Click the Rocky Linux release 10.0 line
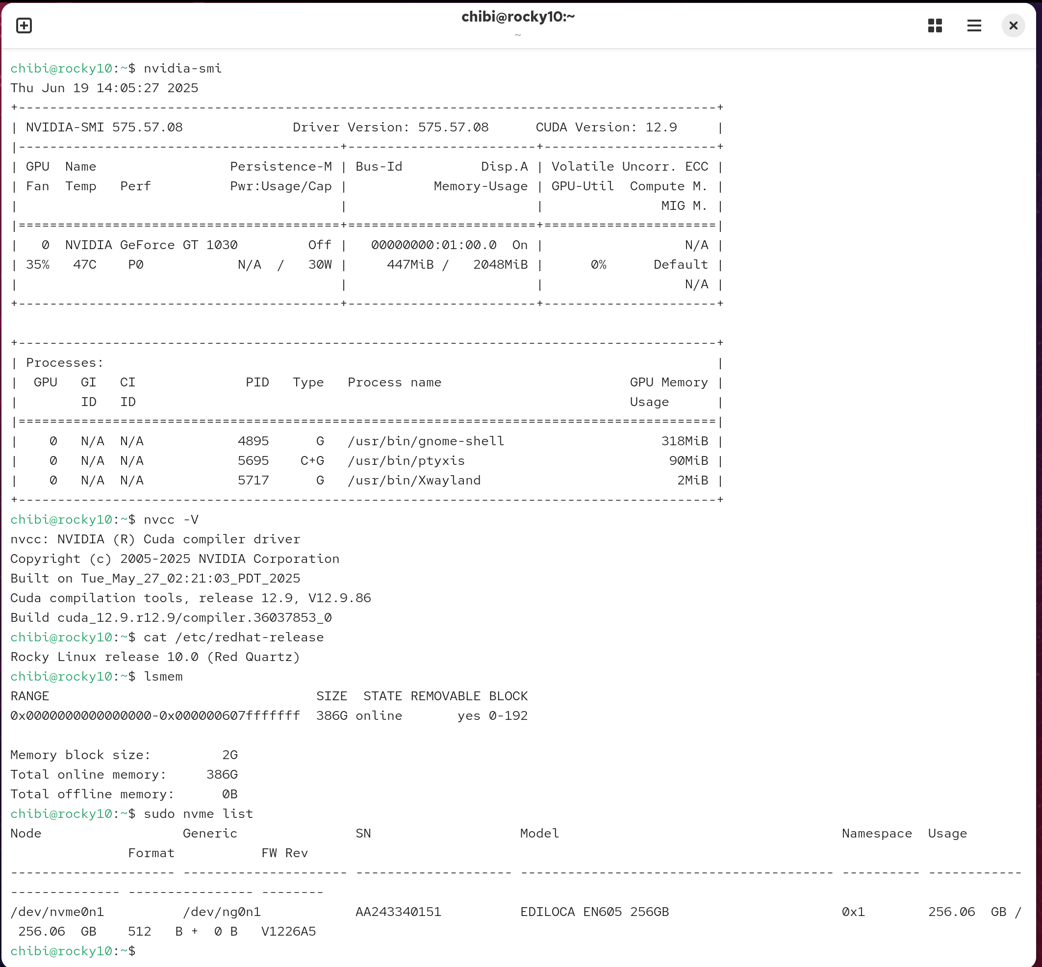Viewport: 1042px width, 967px height. 155,657
